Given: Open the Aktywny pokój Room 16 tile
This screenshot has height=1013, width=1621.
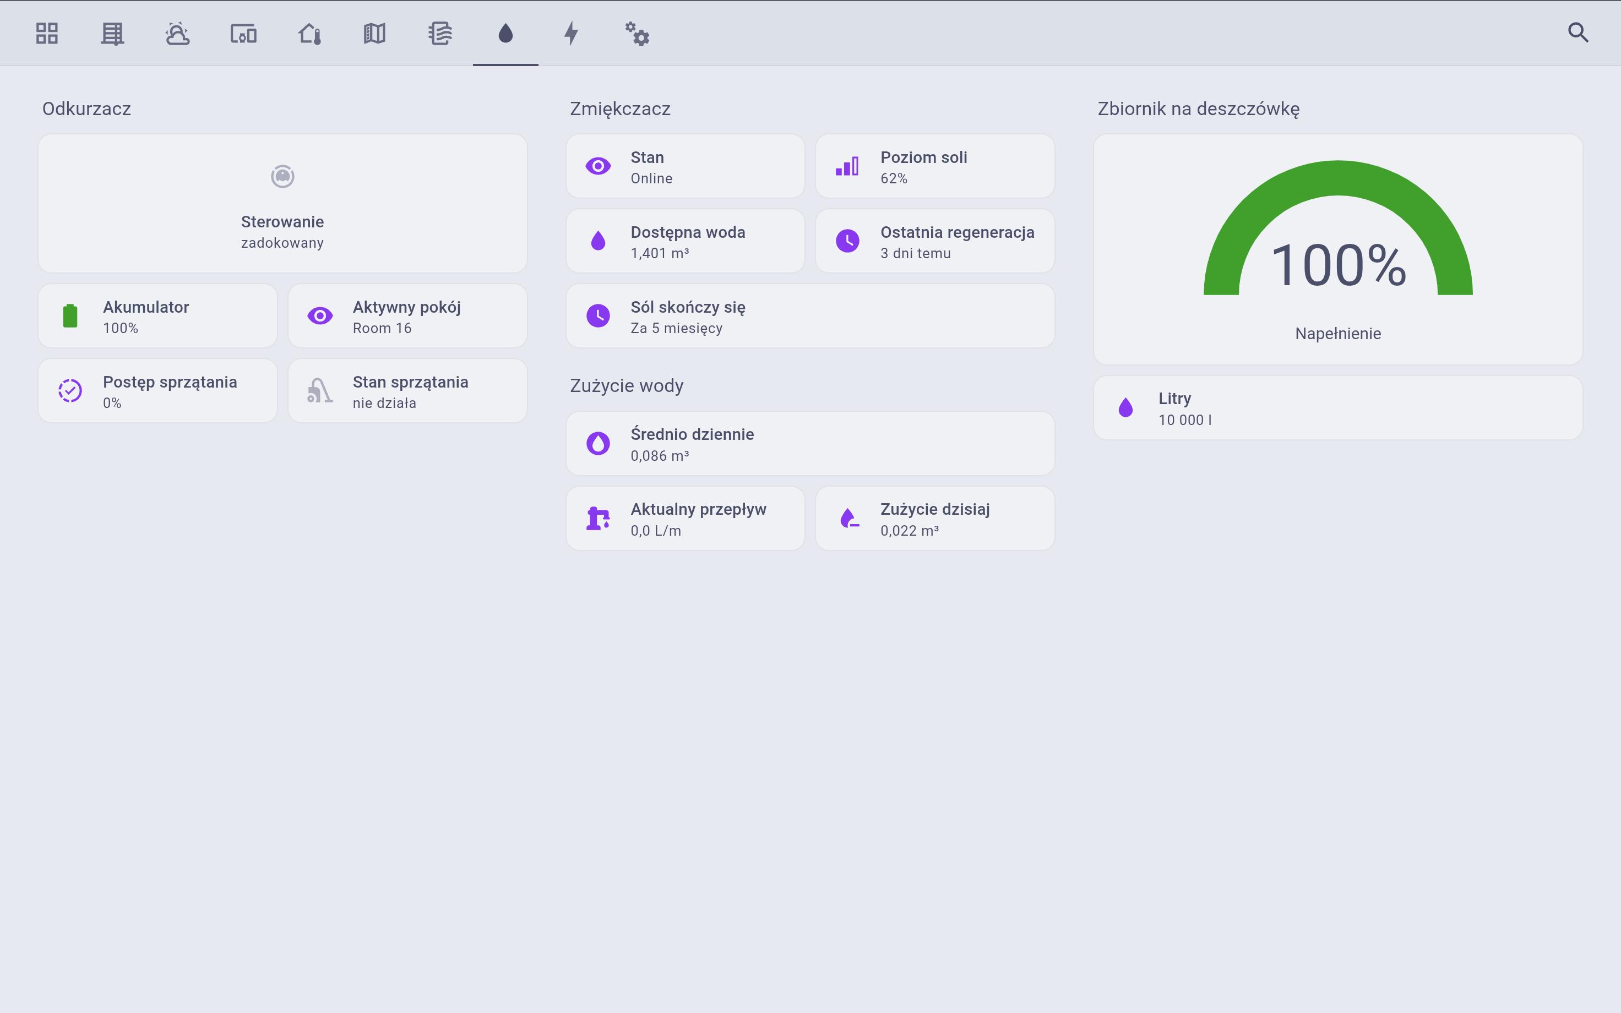Looking at the screenshot, I should coord(407,315).
